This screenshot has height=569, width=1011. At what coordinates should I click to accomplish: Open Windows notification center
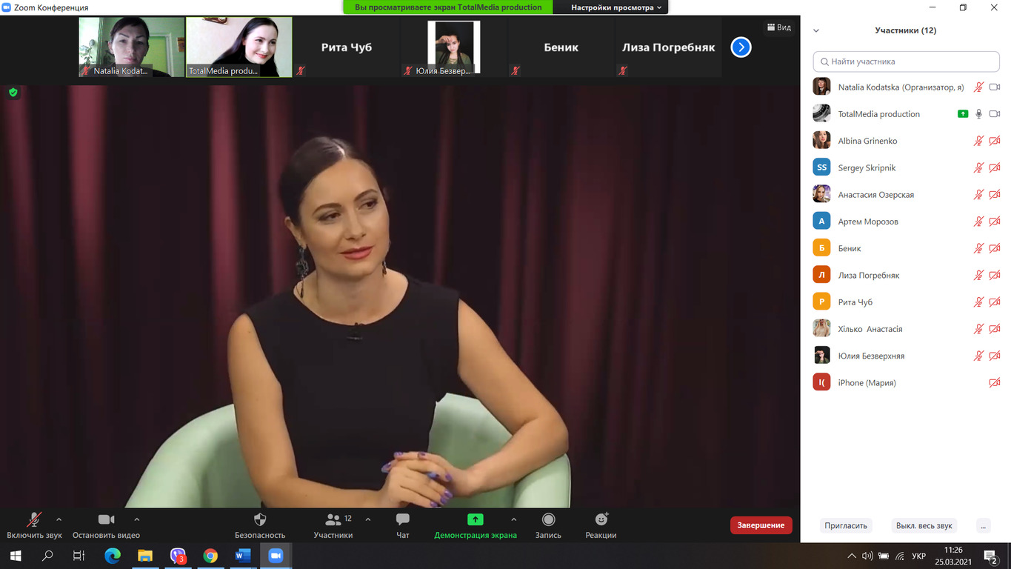tap(990, 556)
